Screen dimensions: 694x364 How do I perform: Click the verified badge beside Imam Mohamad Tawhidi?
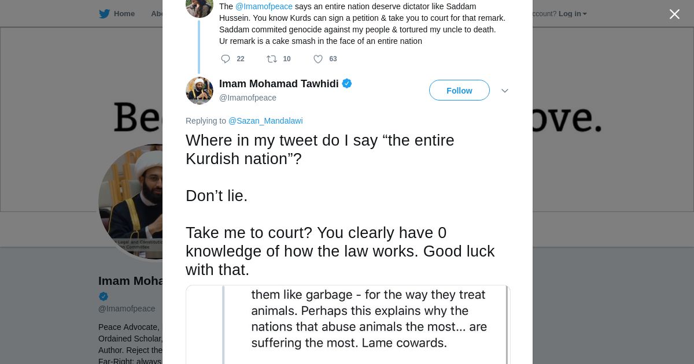[347, 84]
